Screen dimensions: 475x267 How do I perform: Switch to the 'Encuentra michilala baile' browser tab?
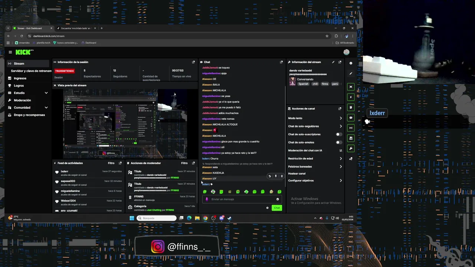coord(76,28)
